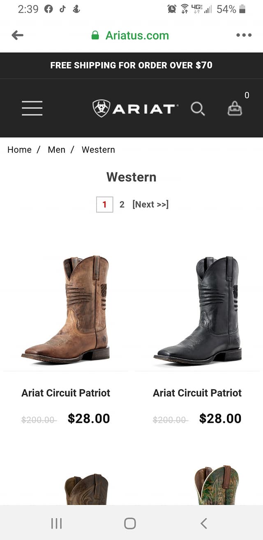
Task: Select the Western breadcrumb link
Action: point(98,149)
